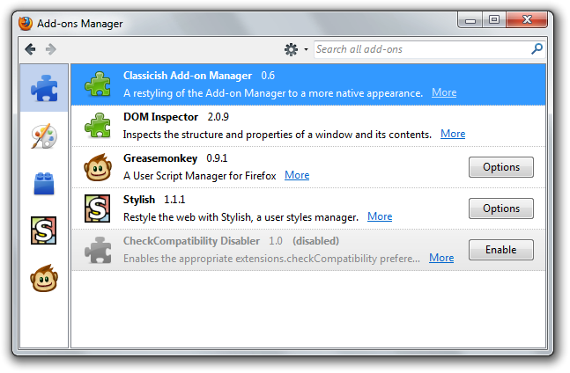This screenshot has height=373, width=570.
Task: Click the magnifier search icon
Action: (x=537, y=49)
